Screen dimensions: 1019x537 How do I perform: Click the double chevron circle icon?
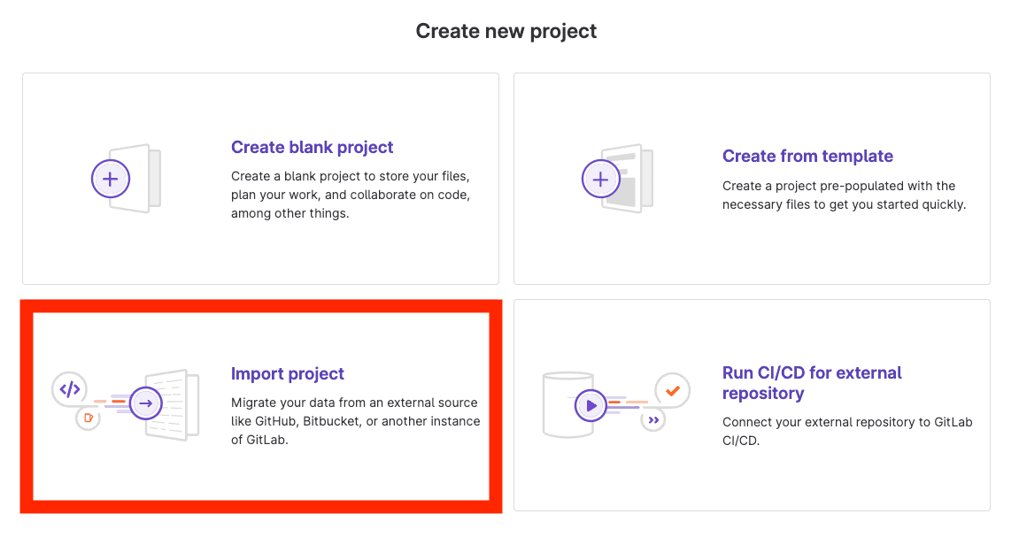[653, 420]
